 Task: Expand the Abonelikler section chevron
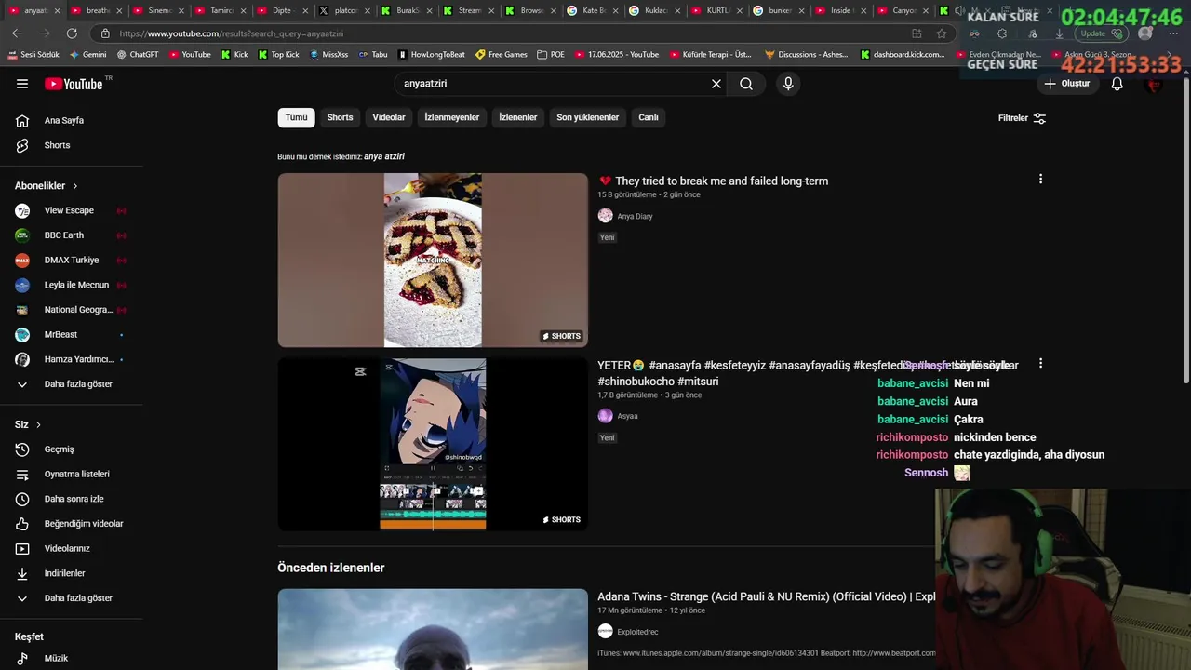coord(75,186)
